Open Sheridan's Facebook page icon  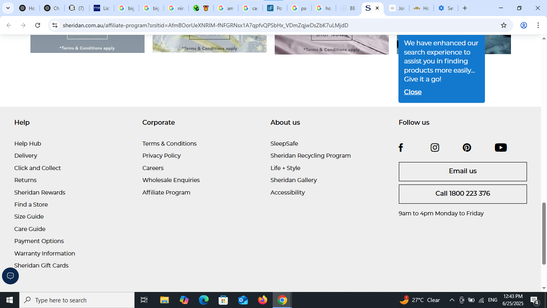(x=401, y=148)
